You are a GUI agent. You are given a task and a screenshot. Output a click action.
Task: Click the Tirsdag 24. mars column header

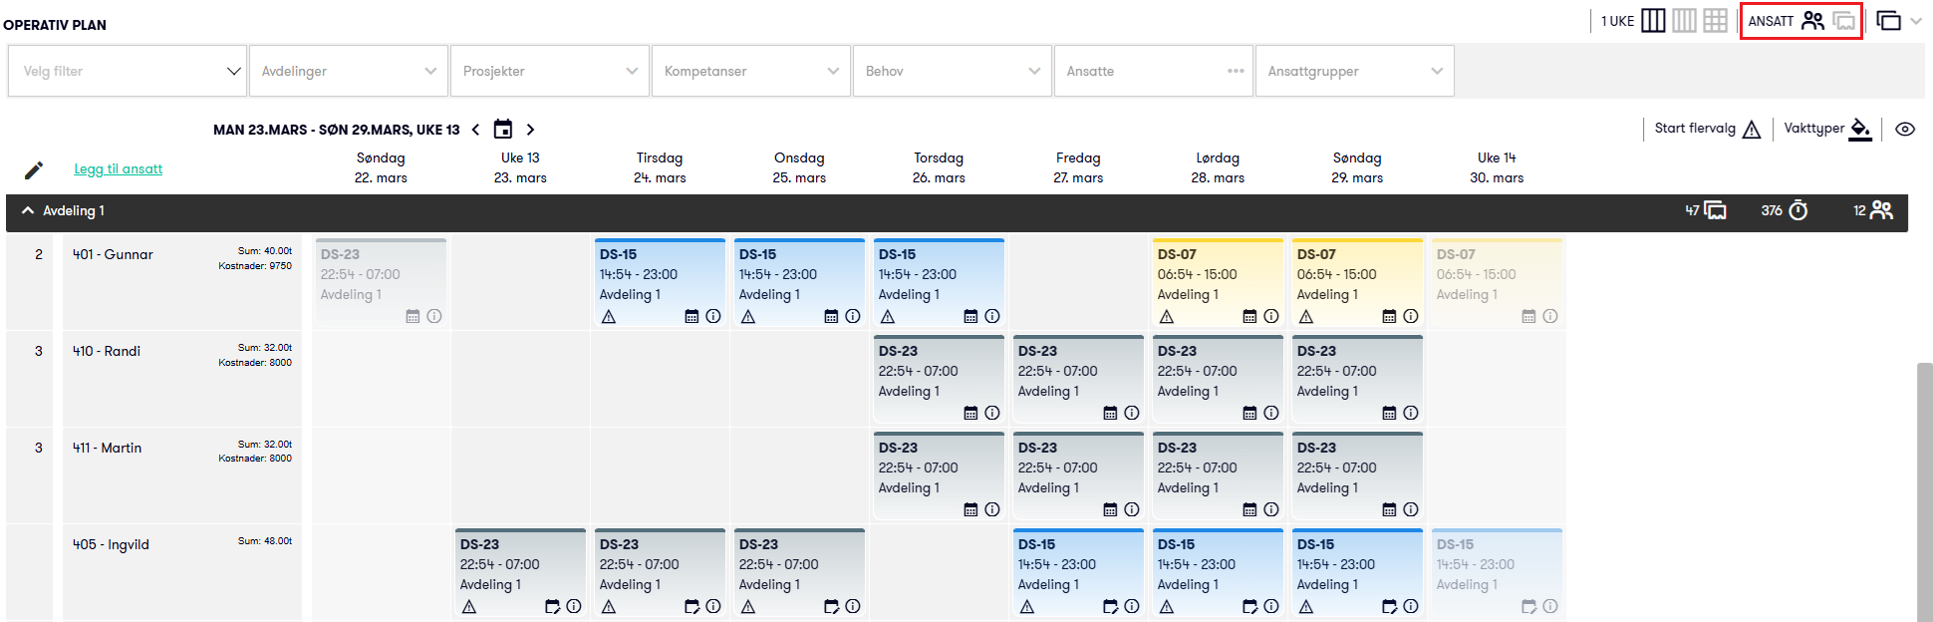click(660, 167)
